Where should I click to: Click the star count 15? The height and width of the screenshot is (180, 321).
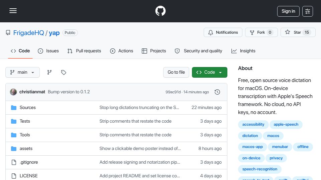(307, 32)
